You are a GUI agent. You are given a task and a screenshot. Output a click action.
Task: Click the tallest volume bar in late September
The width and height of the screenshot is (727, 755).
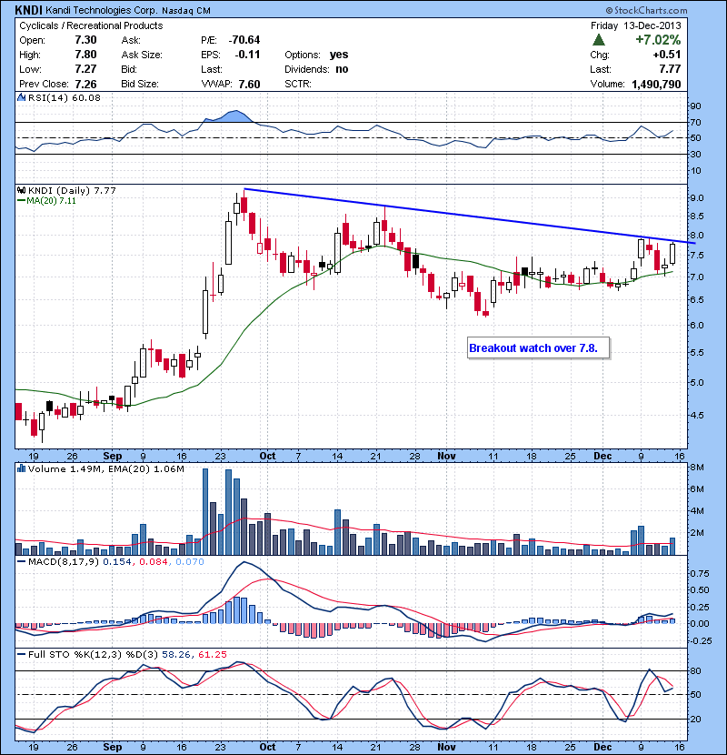(205, 511)
